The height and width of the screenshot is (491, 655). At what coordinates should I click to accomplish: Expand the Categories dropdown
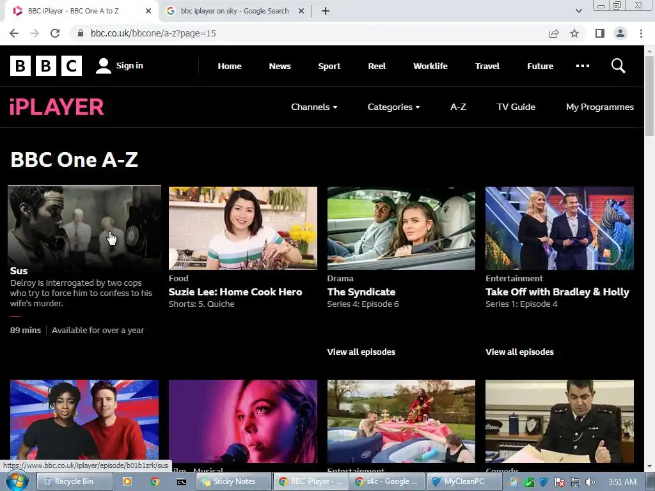393,107
